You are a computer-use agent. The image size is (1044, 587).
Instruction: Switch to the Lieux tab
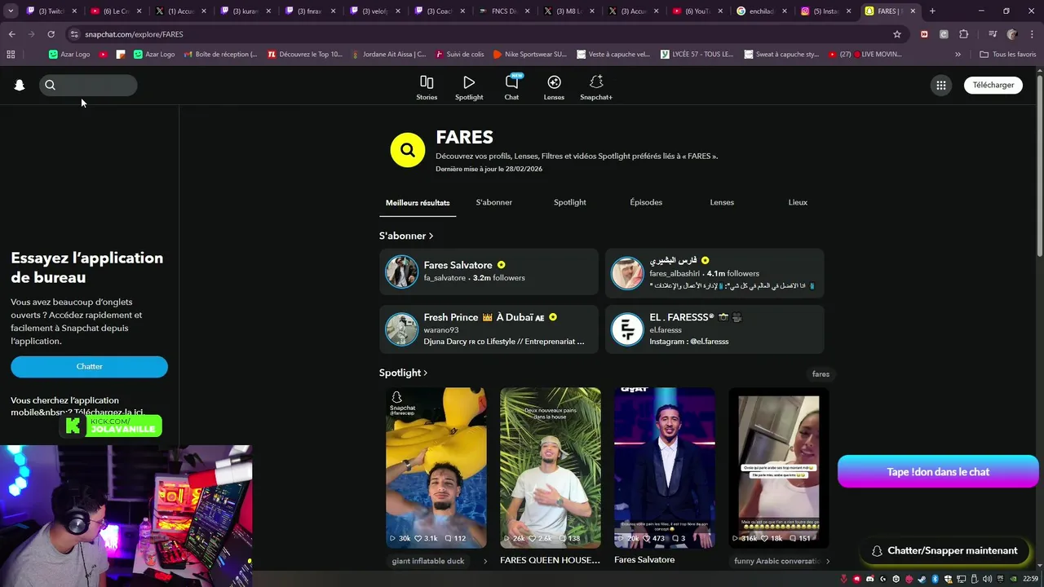tap(798, 202)
